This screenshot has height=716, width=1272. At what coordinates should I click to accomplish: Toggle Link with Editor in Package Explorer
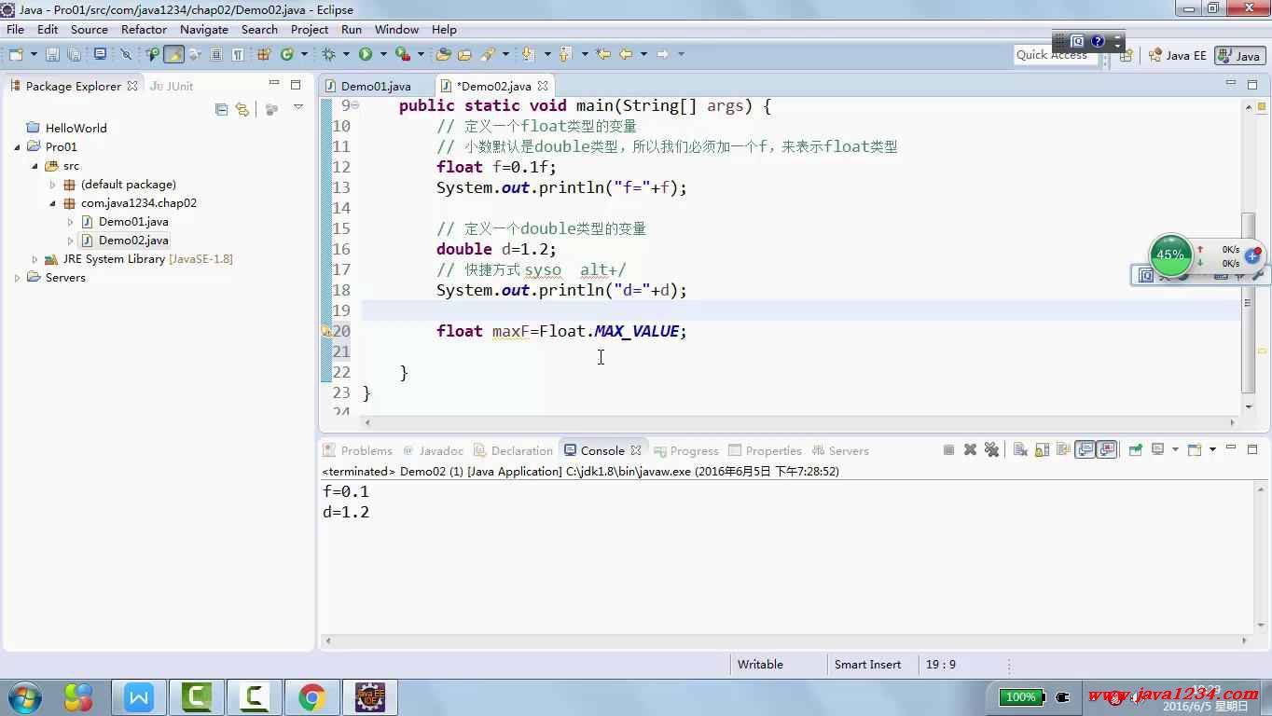click(242, 109)
